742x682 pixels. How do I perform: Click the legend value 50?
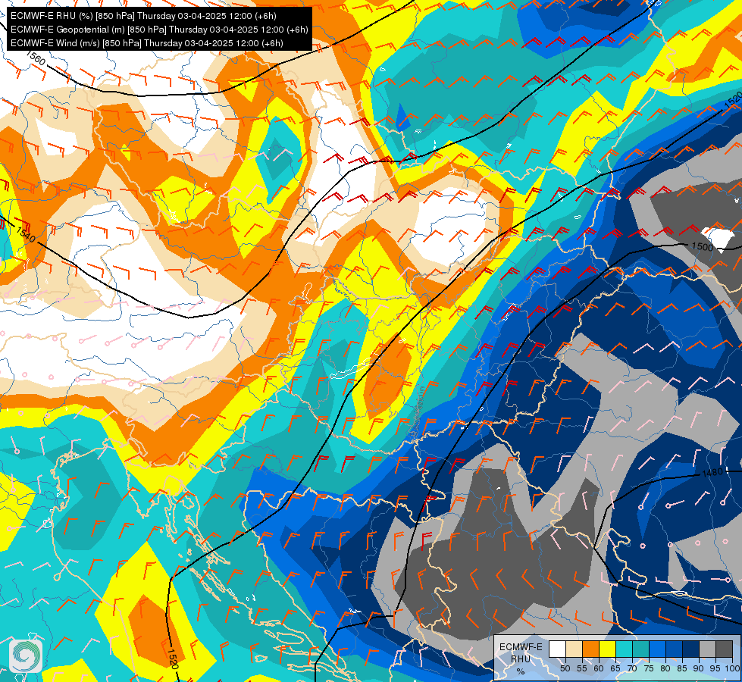[x=565, y=669]
